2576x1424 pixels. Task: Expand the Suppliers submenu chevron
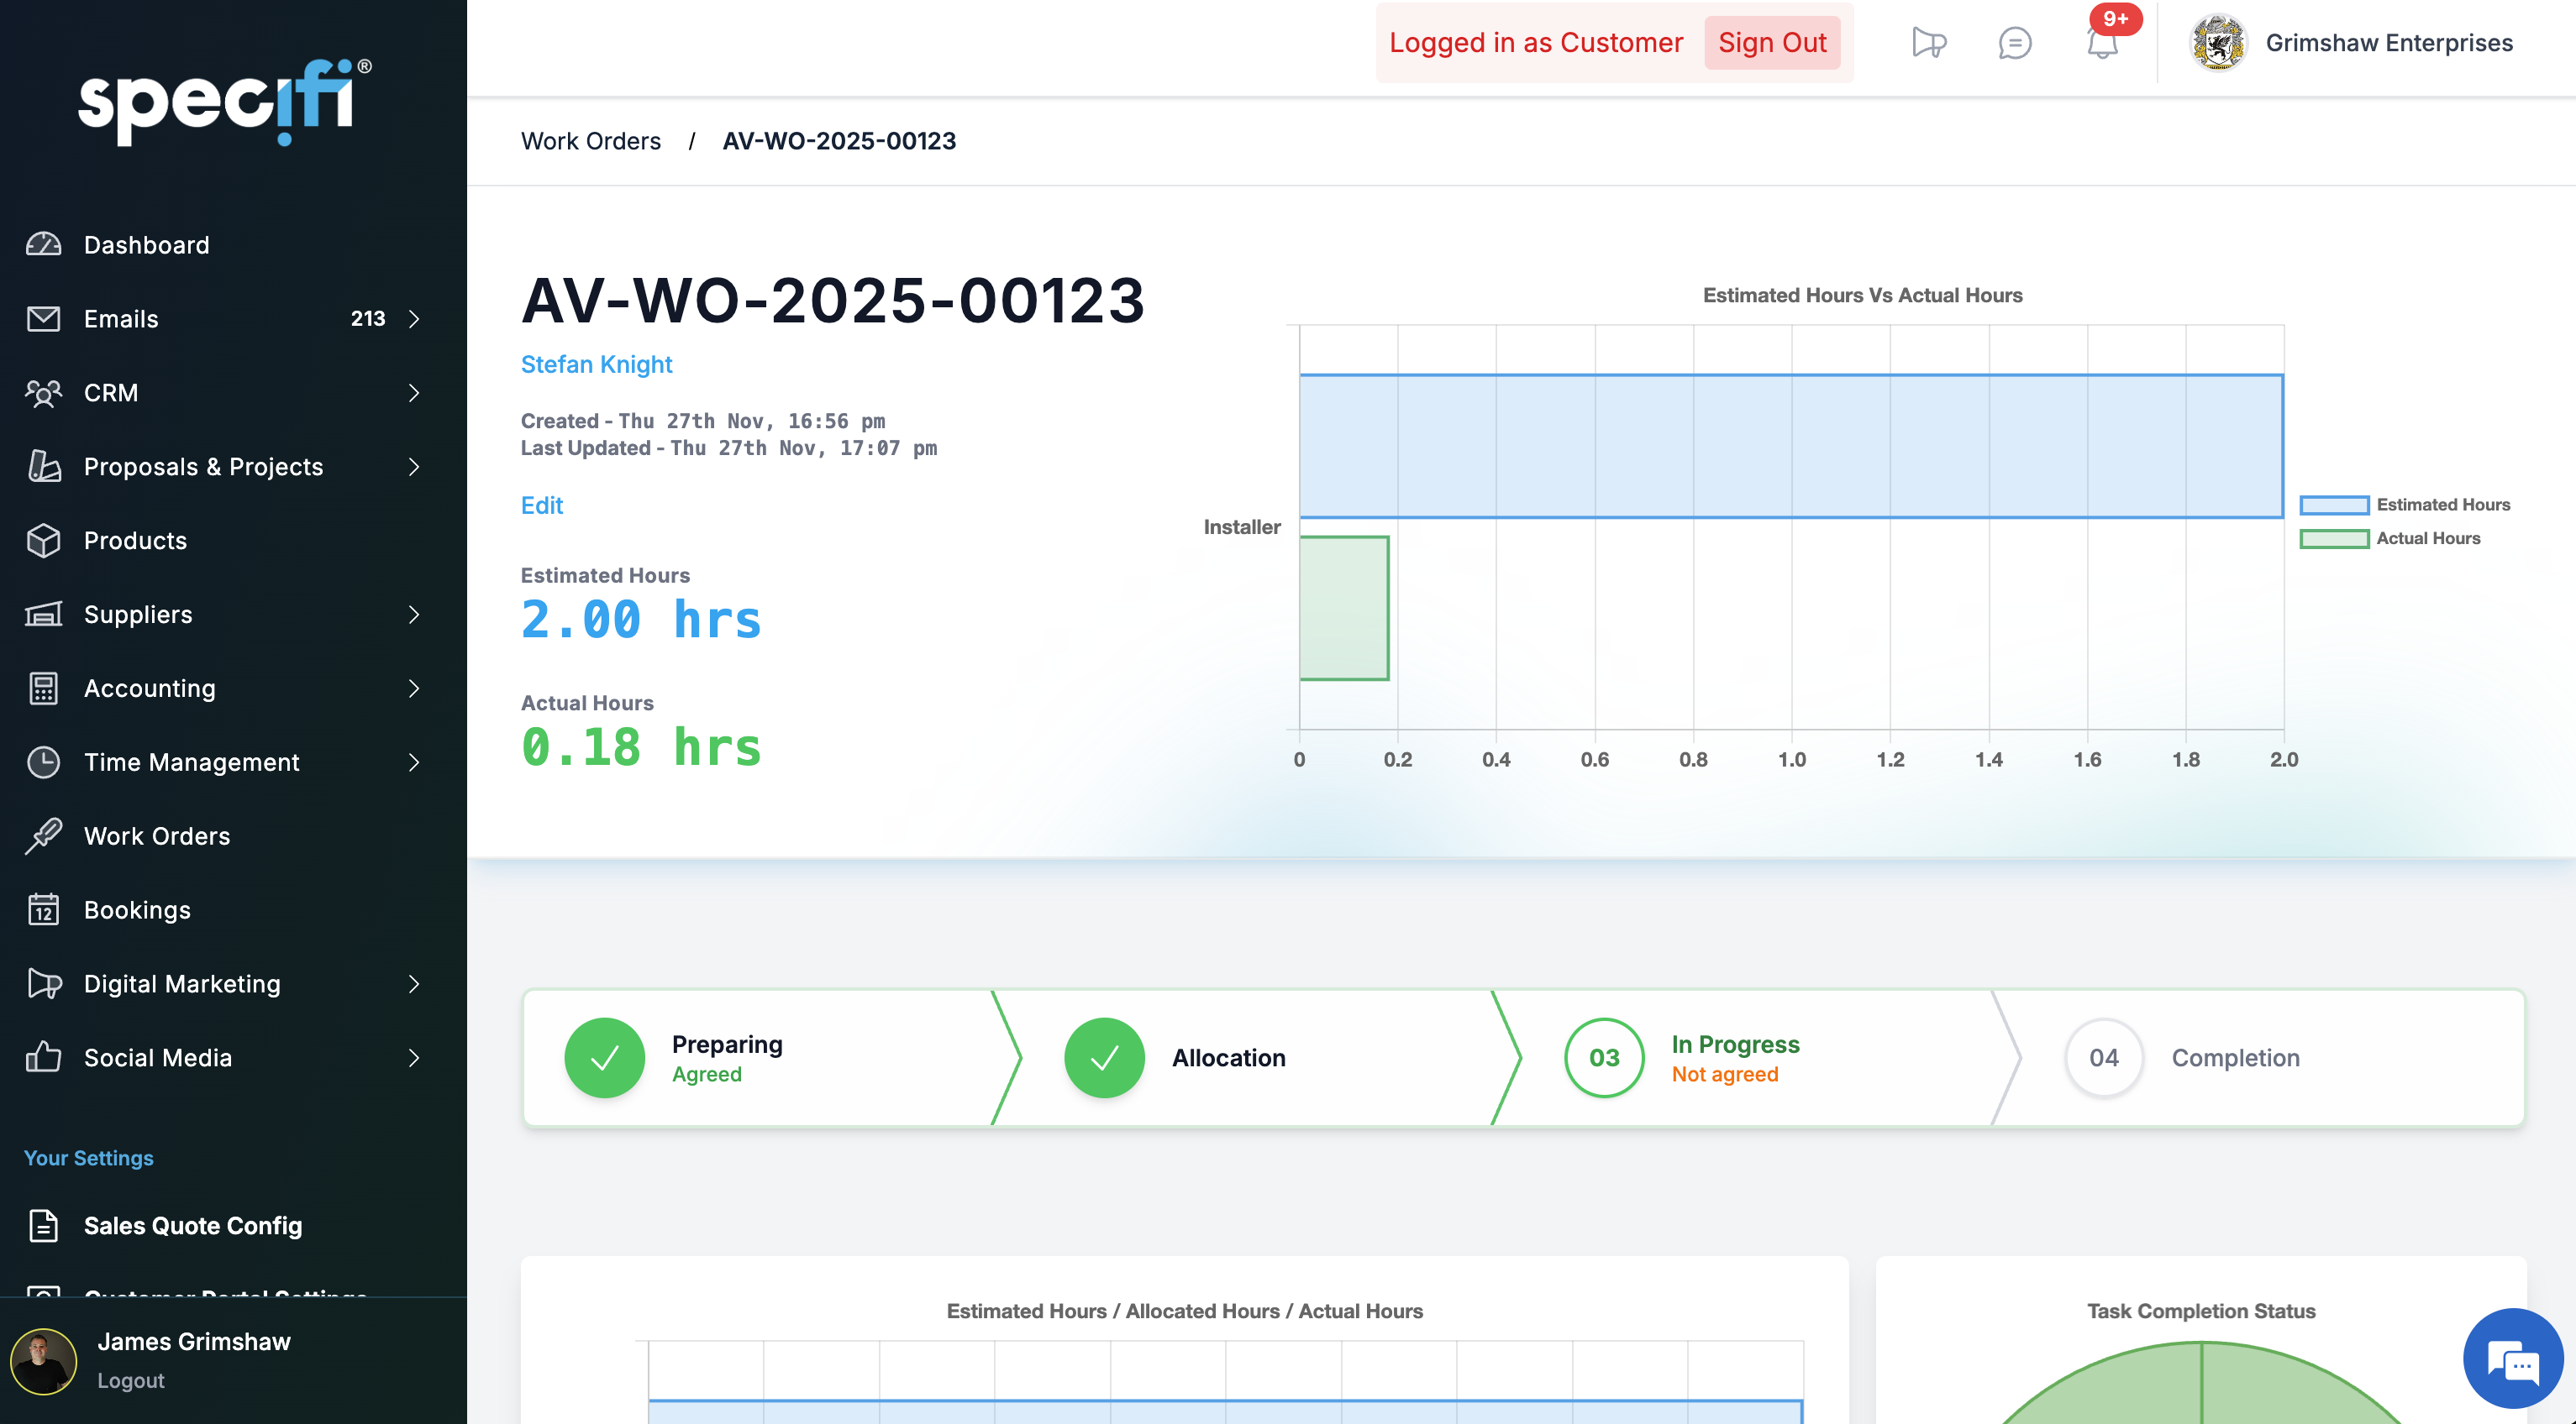tap(414, 615)
